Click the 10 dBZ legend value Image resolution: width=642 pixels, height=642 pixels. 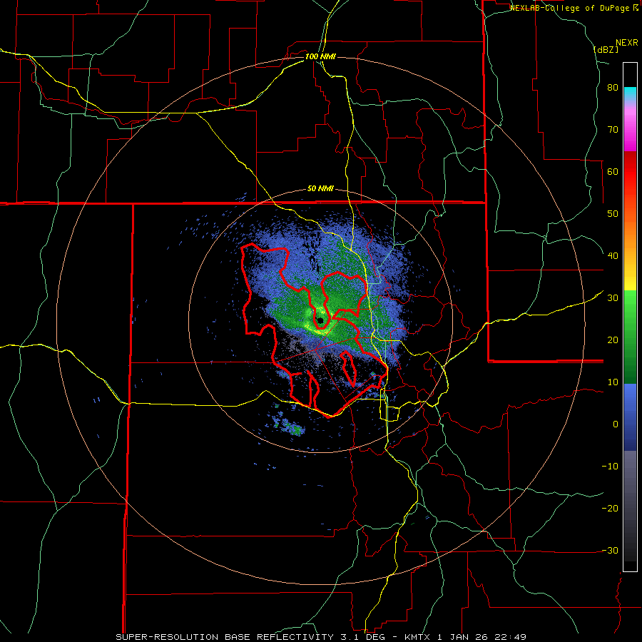tap(613, 382)
